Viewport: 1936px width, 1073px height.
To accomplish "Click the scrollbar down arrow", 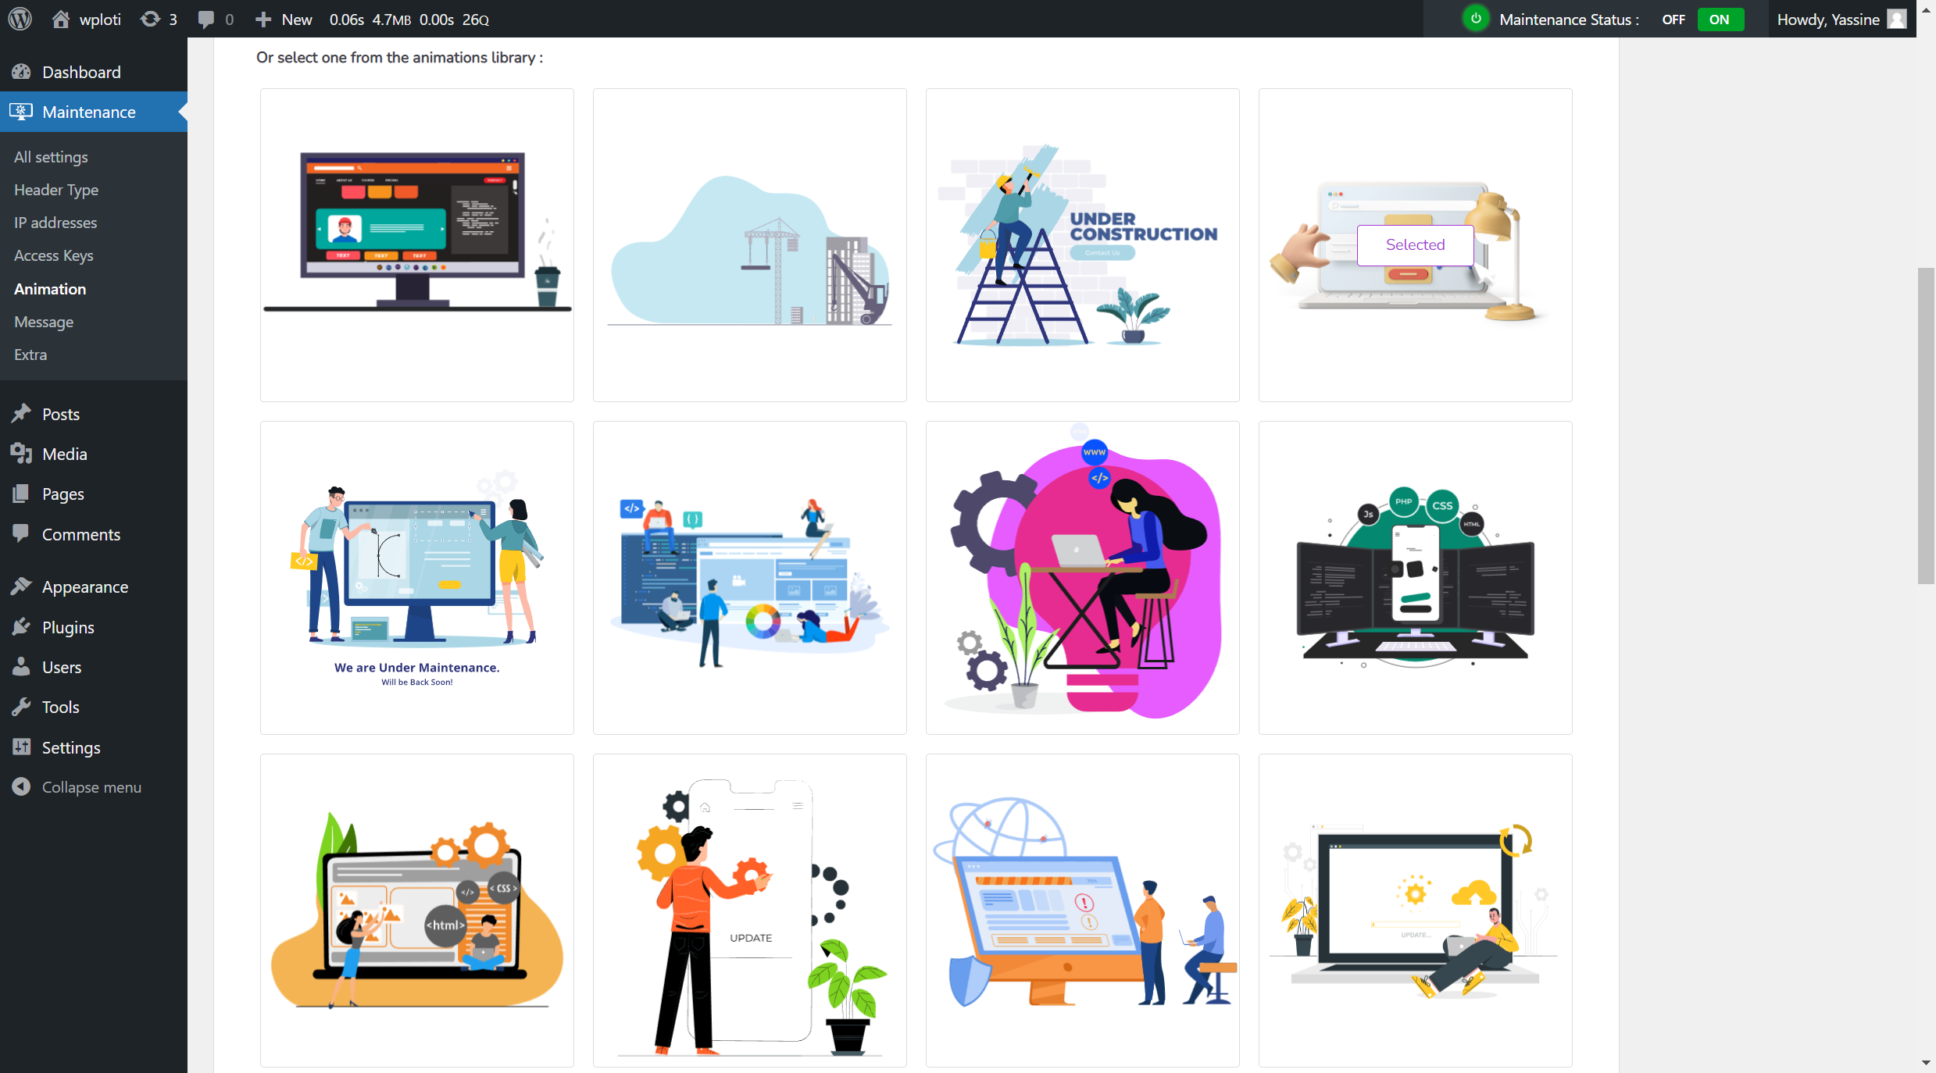I will tap(1926, 1063).
